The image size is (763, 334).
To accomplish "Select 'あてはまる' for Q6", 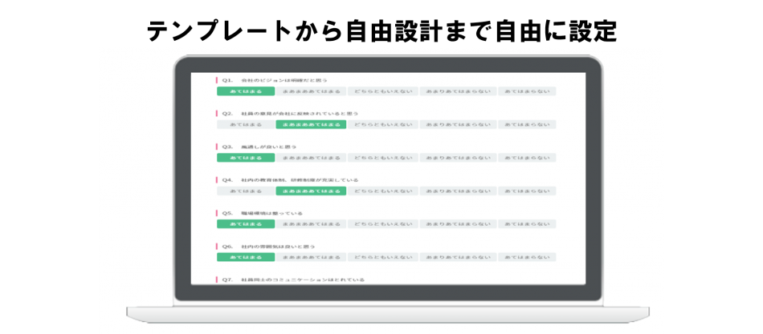I will pyautogui.click(x=245, y=257).
